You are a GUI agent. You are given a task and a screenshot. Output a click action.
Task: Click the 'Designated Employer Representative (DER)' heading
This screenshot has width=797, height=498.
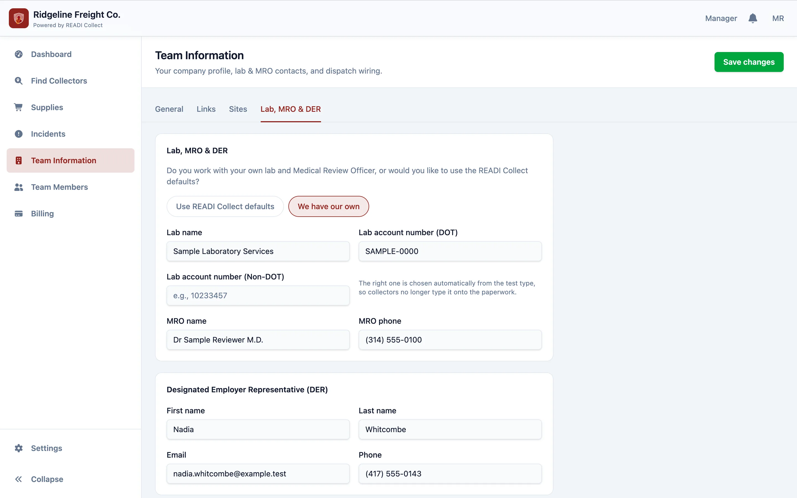[x=247, y=390]
